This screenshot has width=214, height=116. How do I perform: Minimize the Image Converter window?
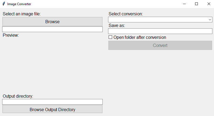pyautogui.click(x=184, y=4)
